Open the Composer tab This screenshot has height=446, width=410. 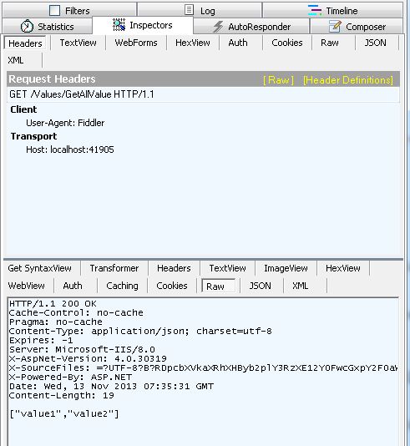(x=357, y=27)
